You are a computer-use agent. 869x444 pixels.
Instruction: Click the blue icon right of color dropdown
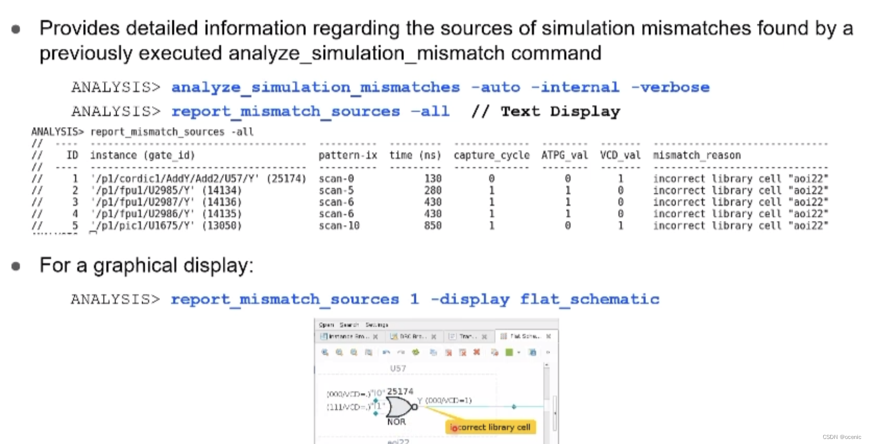pos(532,353)
